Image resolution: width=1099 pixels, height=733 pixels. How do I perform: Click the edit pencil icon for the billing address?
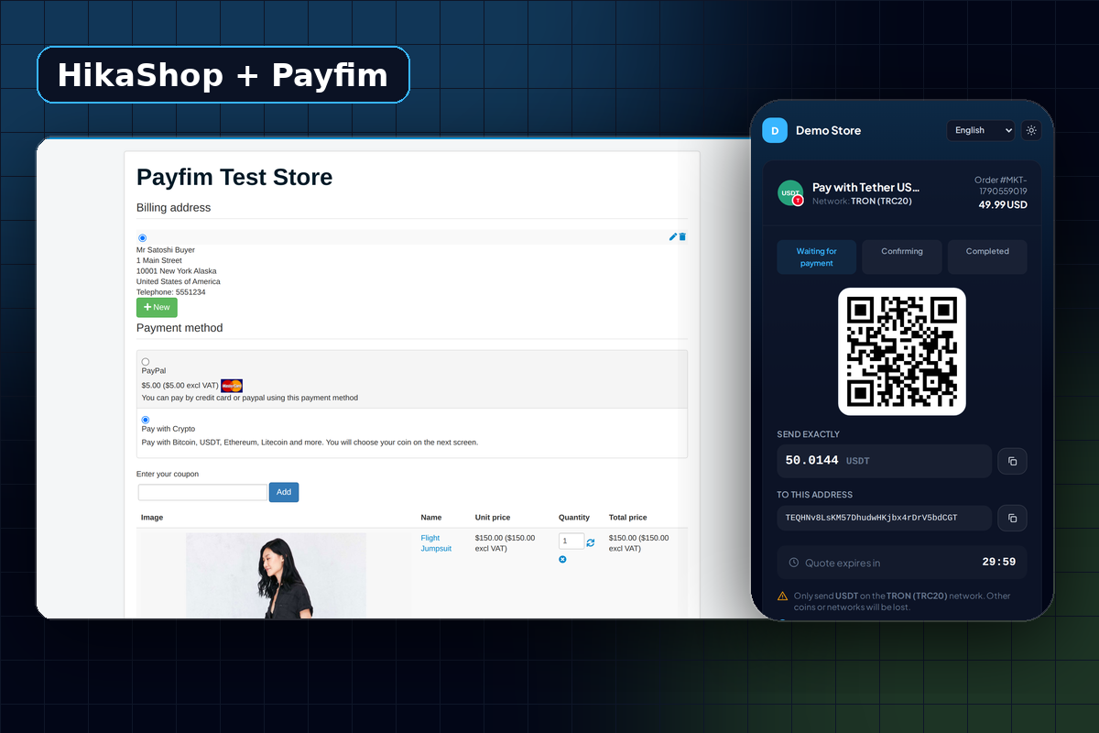[x=673, y=236]
